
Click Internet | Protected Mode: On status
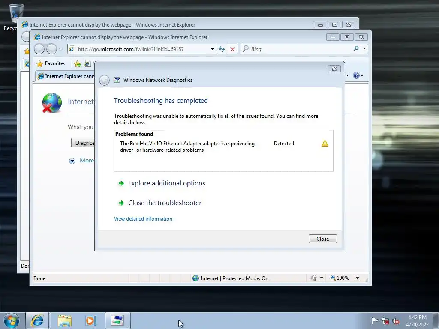[x=235, y=278]
